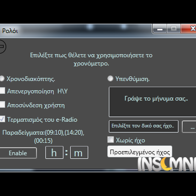Select the Χρονοδιακόπτης radio button

[2, 78]
